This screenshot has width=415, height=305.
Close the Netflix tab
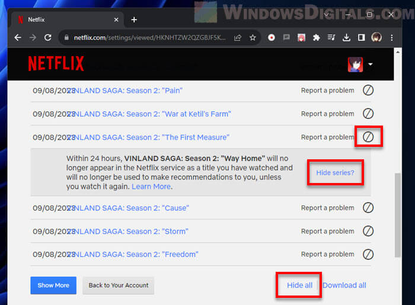116,20
